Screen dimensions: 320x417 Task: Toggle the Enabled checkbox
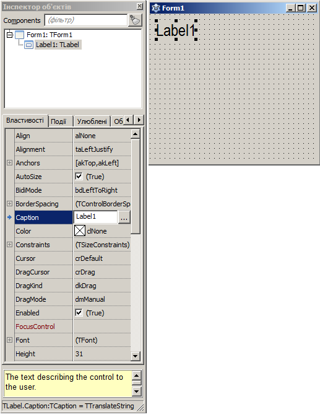(79, 312)
